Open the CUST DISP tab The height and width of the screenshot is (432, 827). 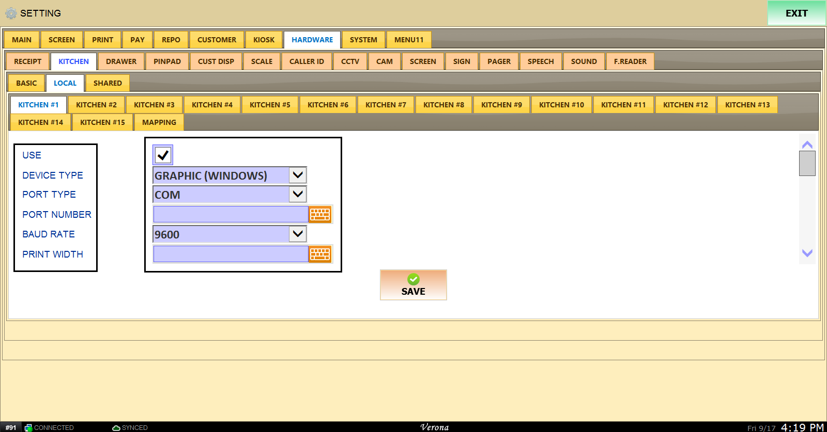pos(216,61)
